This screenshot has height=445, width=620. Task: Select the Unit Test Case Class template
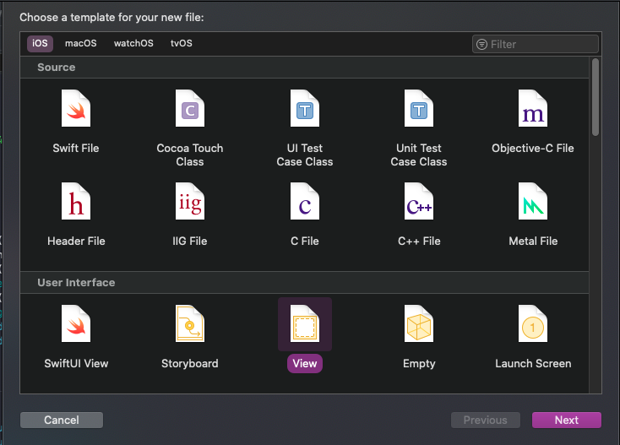[419, 109]
